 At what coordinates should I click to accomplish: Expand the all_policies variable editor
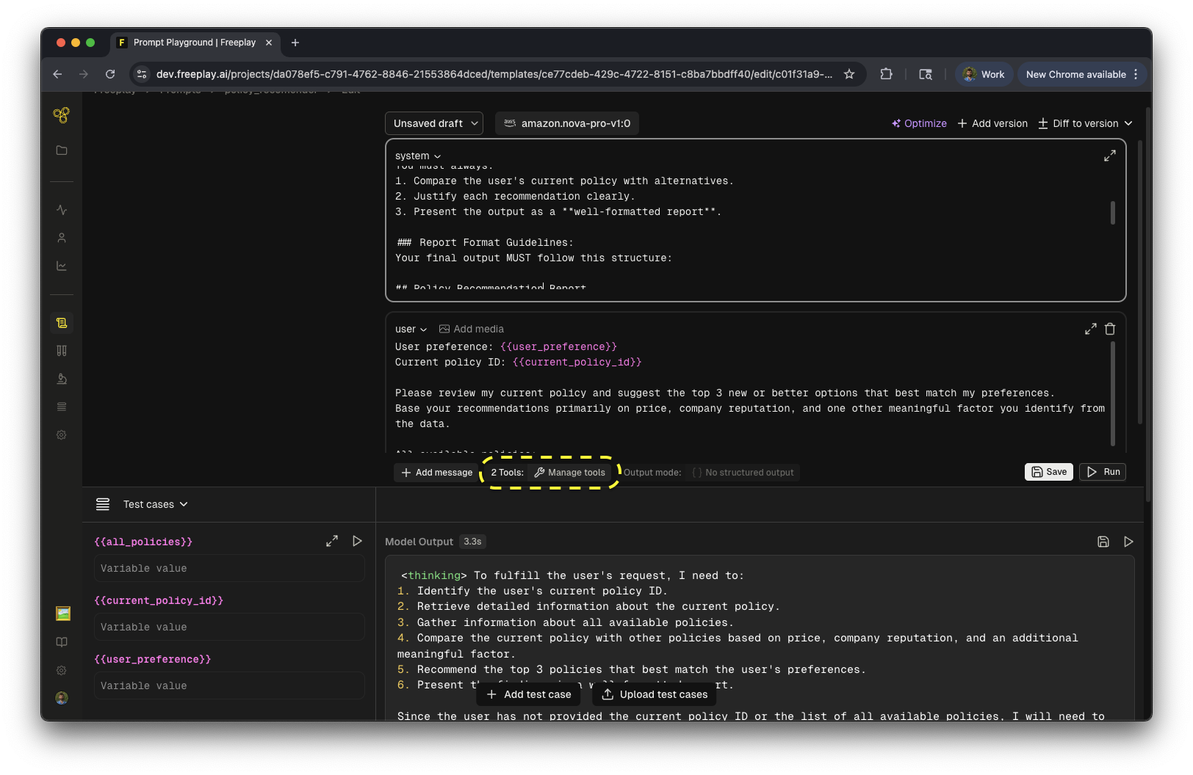332,541
